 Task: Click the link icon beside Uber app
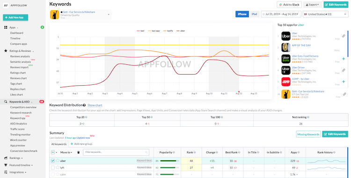[x=344, y=36]
